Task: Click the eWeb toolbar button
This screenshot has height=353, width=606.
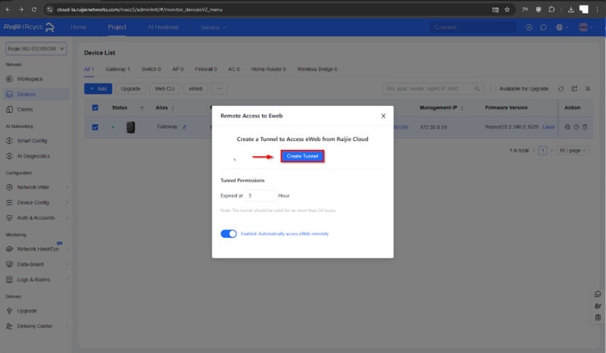Action: point(195,89)
